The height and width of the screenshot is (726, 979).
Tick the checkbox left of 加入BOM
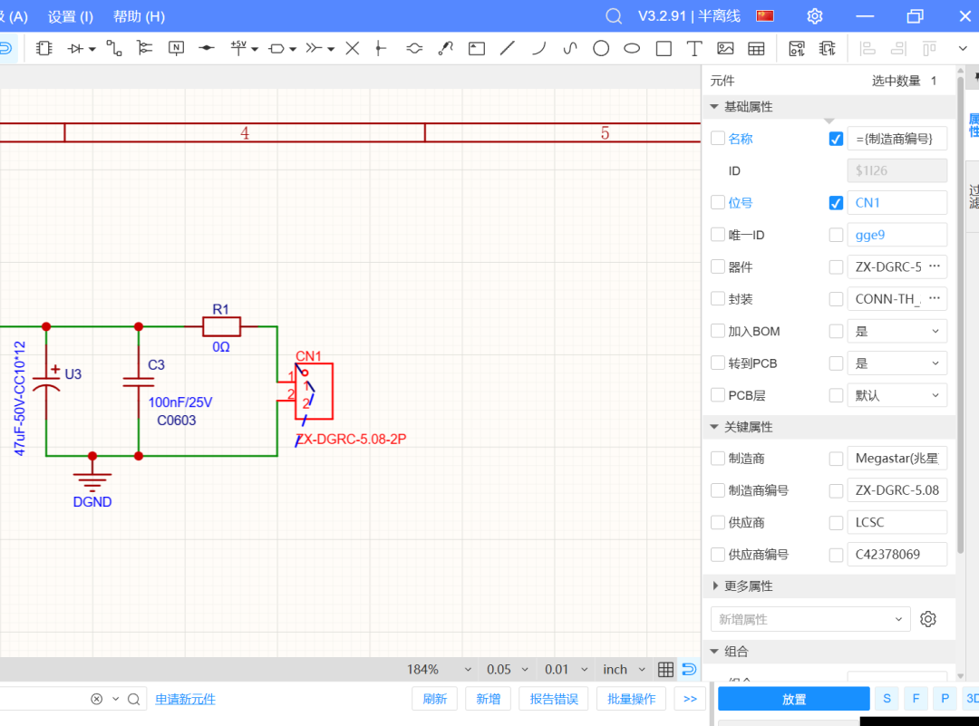point(718,332)
